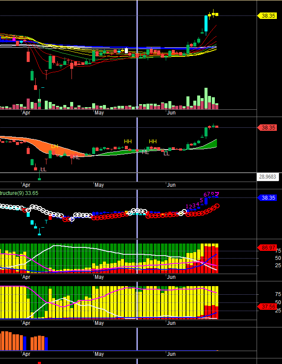282x364 pixels.
Task: Click the red 86.97 indicator value tag
Action: pos(267,248)
